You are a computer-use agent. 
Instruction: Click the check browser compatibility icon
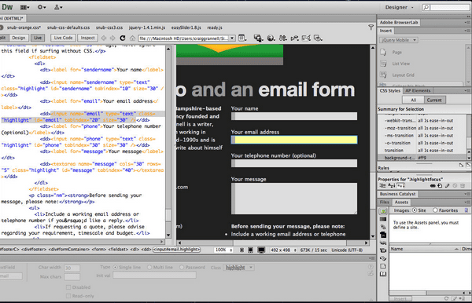click(307, 38)
